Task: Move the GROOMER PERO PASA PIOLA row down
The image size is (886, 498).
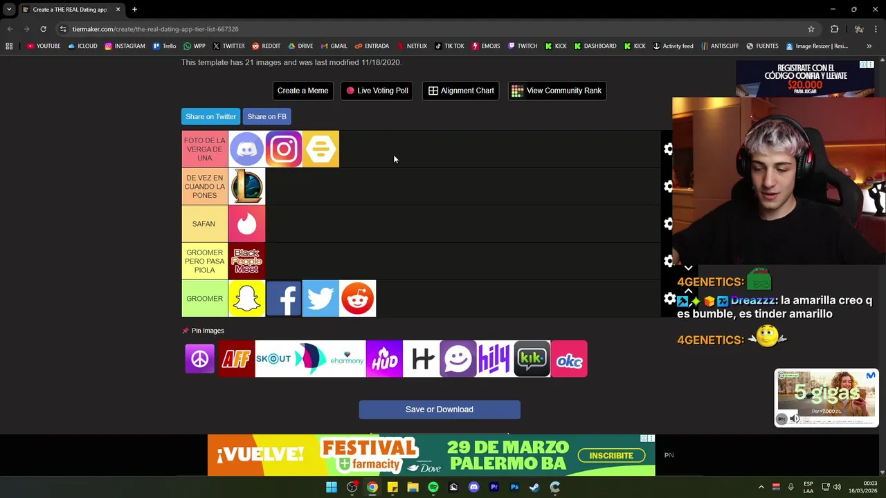Action: point(688,268)
